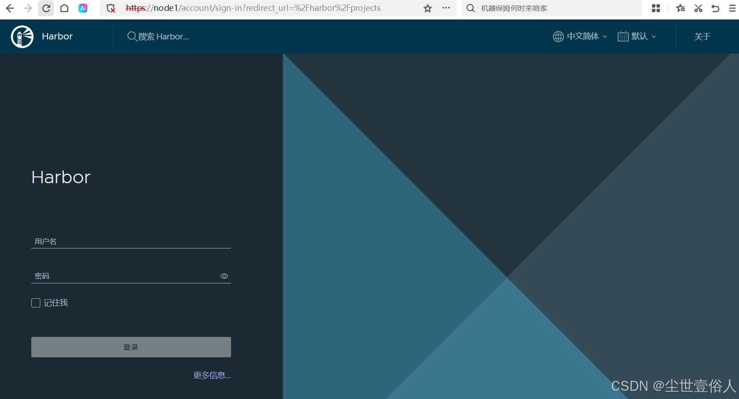Click the browser back arrow

[x=10, y=8]
